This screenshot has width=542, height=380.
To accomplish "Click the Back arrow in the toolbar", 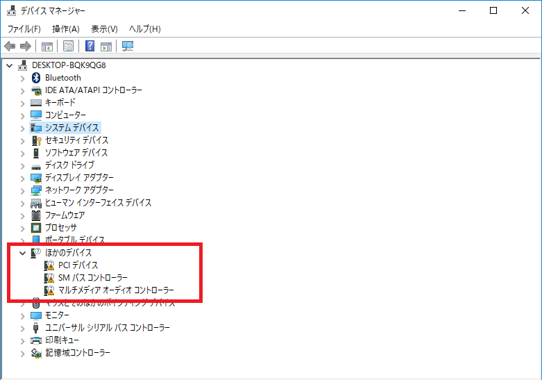I will tap(10, 47).
